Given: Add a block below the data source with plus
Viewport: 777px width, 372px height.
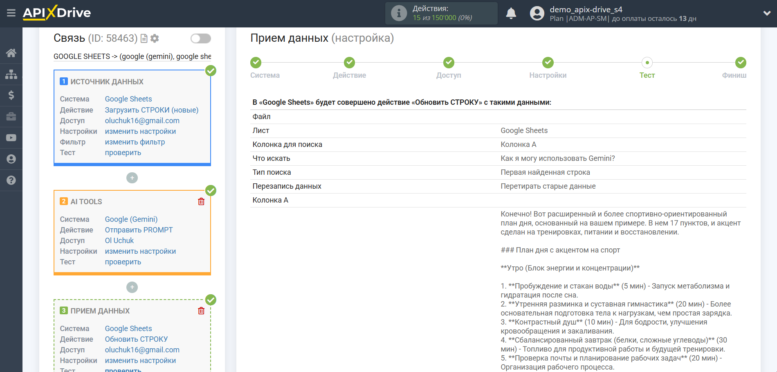Looking at the screenshot, I should (132, 178).
